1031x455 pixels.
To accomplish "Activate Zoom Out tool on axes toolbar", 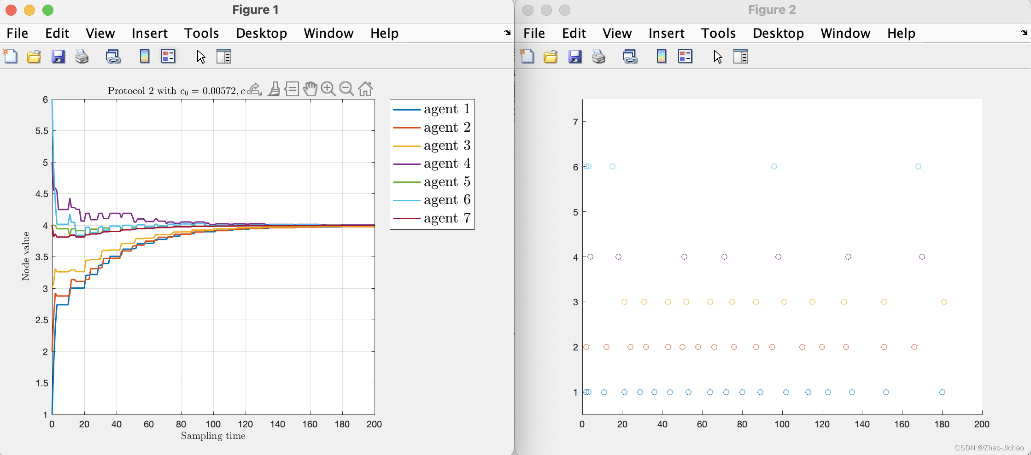I will pos(346,88).
